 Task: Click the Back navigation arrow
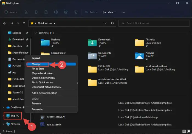[5, 23]
